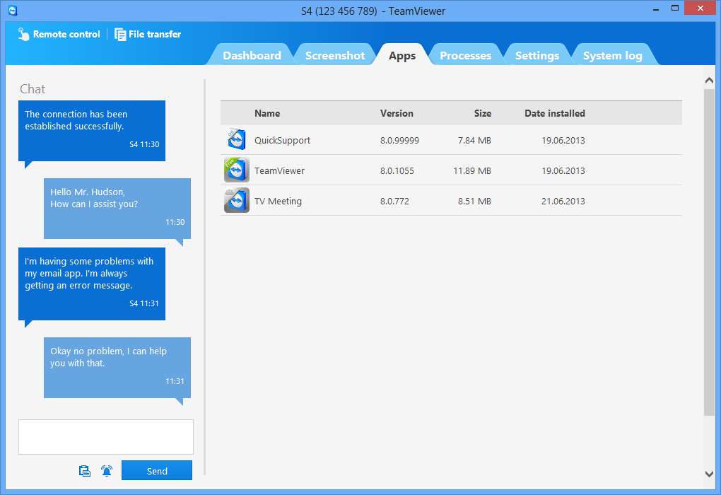Click the Send chat button
The image size is (721, 495).
coord(157,470)
